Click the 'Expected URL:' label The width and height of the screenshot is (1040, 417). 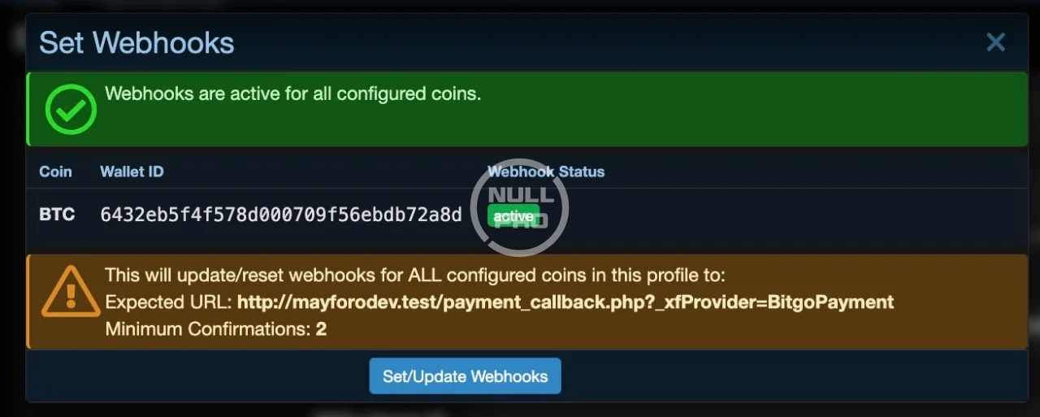pos(169,302)
